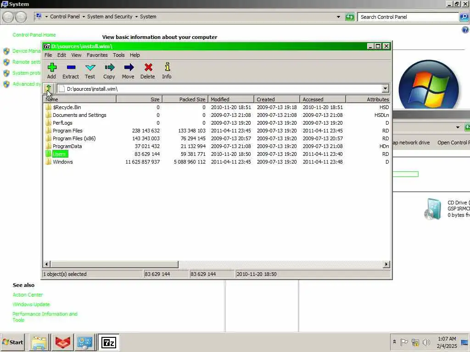This screenshot has height=352, width=470.
Task: Open Windows Explorer from the taskbar
Action: point(39,342)
